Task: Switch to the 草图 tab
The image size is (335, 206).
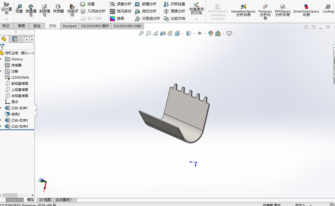Action: tap(21, 26)
